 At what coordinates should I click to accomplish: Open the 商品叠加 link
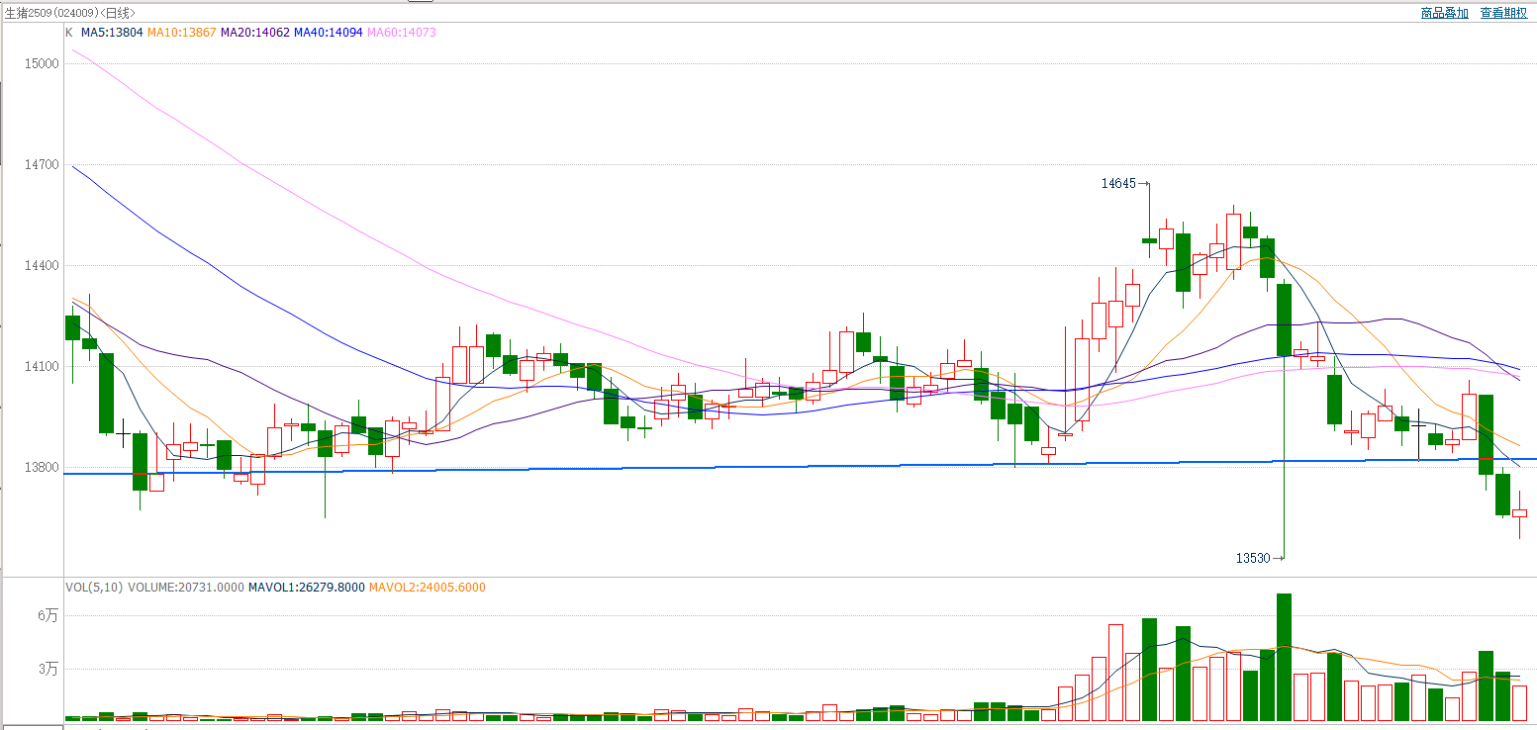pyautogui.click(x=1444, y=13)
